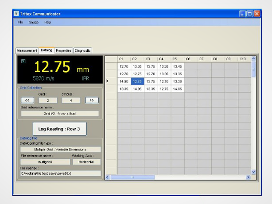Click the Working Axis field Horizontal

tap(86, 162)
